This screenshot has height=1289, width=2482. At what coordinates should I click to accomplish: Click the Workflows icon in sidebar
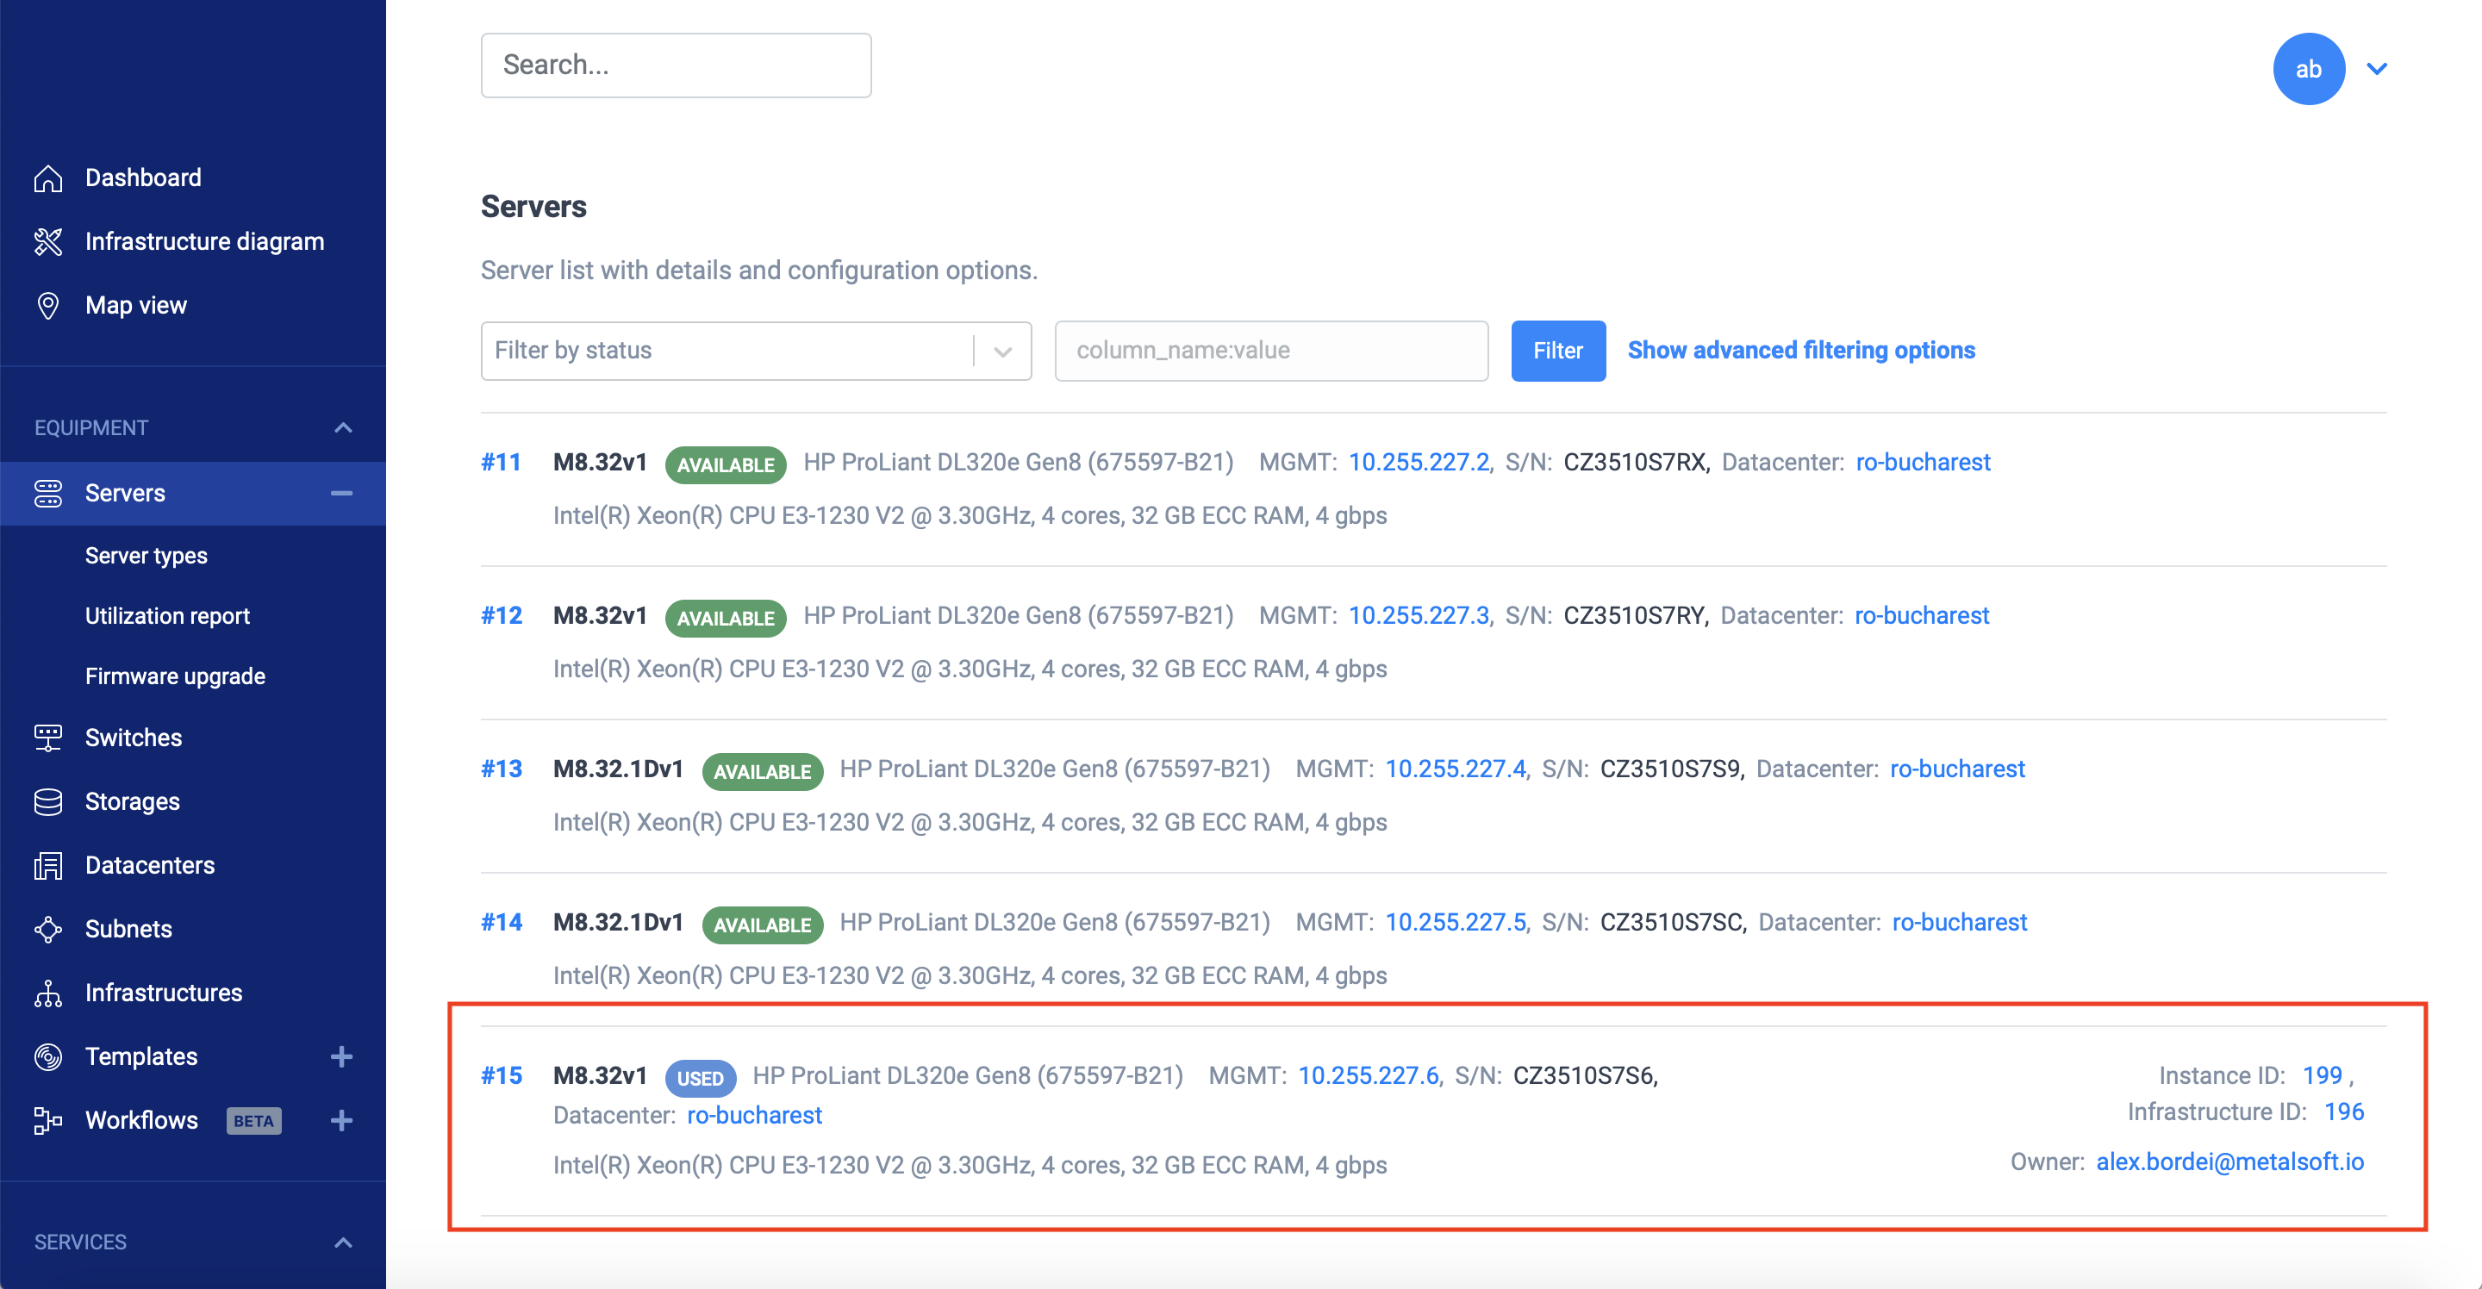48,1120
